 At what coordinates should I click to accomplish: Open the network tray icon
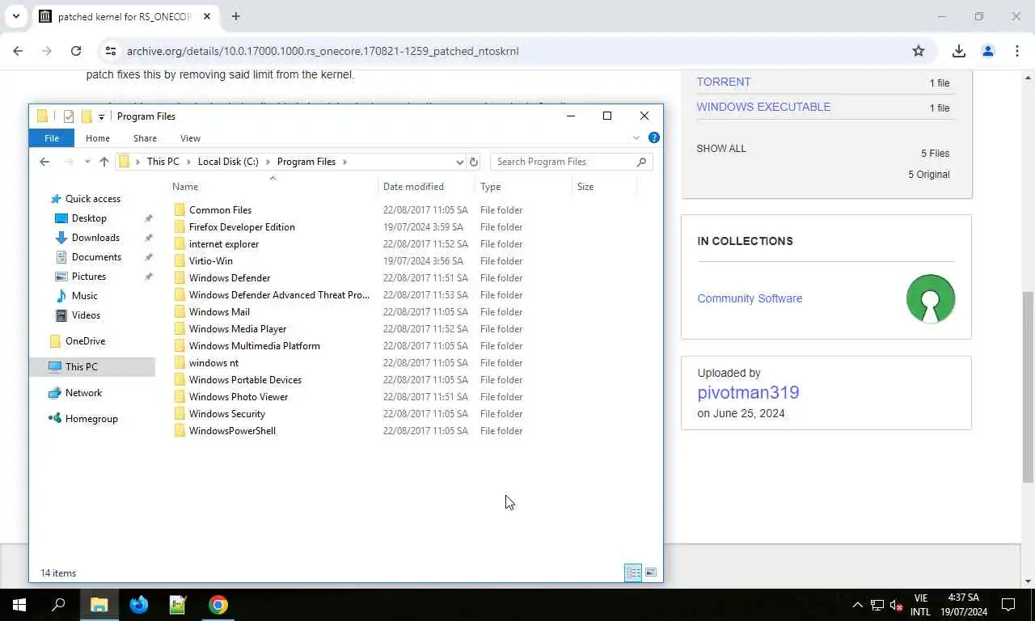(877, 605)
